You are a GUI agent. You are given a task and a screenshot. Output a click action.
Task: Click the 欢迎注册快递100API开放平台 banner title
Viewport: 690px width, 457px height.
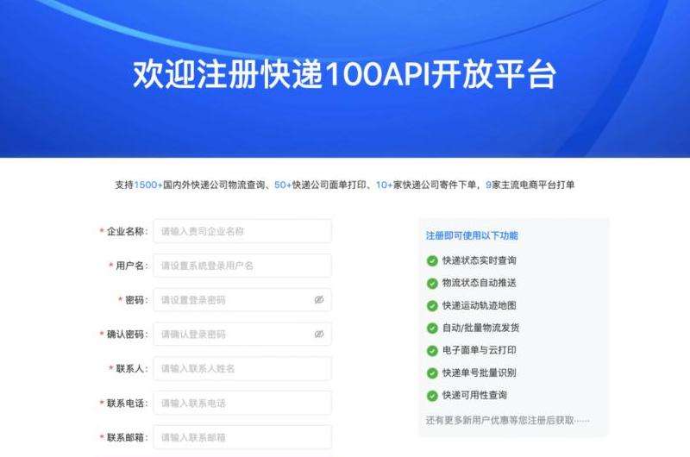tap(344, 75)
